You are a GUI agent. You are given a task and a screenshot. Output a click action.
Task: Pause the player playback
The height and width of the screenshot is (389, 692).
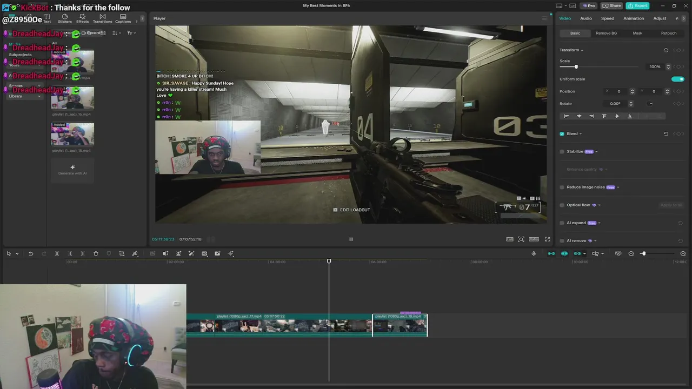coord(350,239)
